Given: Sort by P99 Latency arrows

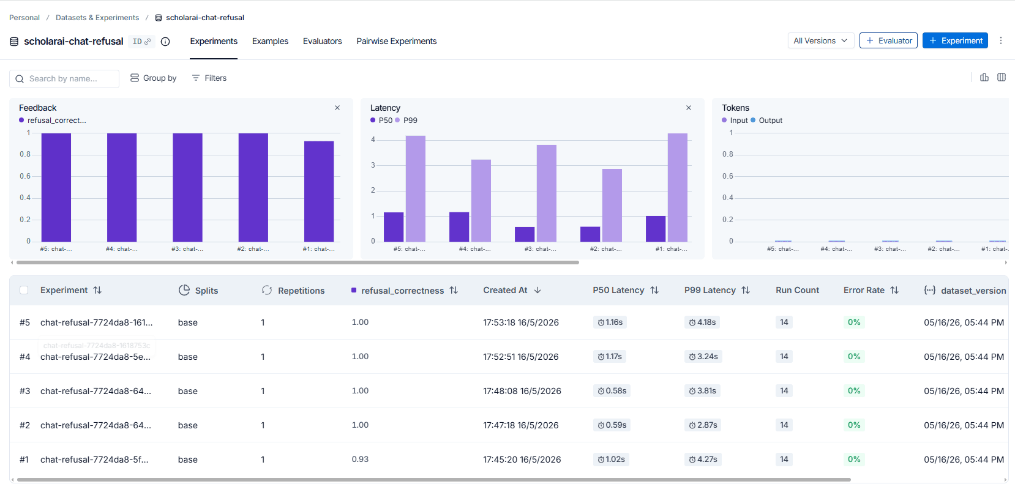Looking at the screenshot, I should click(x=746, y=290).
